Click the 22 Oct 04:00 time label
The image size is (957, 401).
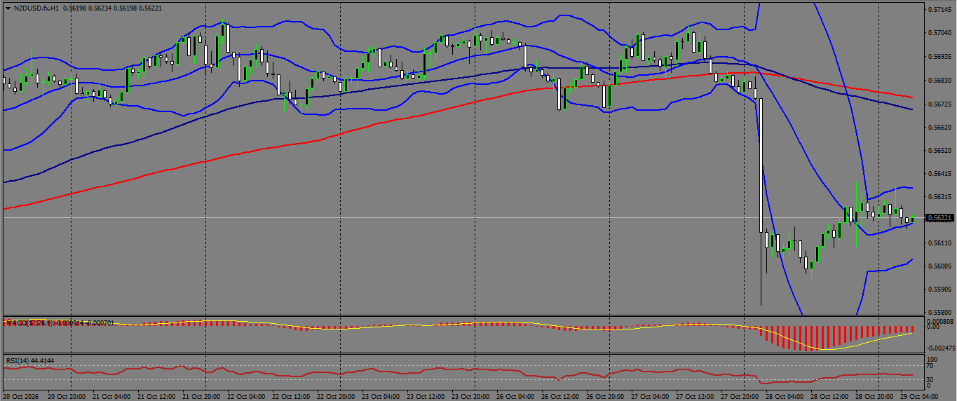coord(246,396)
